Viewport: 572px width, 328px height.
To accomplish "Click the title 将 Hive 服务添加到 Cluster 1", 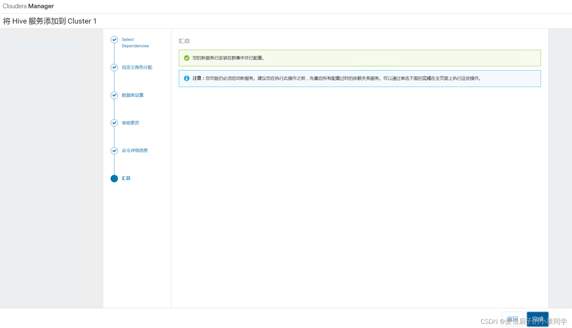I will point(50,21).
